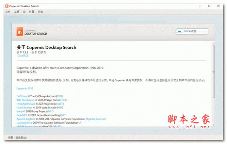Click the version 7.1.1 build 13217 text
This screenshot has height=144, width=227.
[x=31, y=52]
